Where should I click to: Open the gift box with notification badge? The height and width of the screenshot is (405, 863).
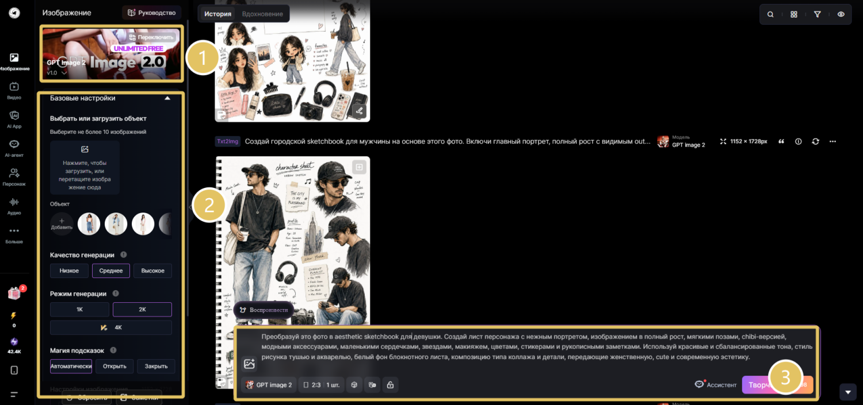coord(14,294)
